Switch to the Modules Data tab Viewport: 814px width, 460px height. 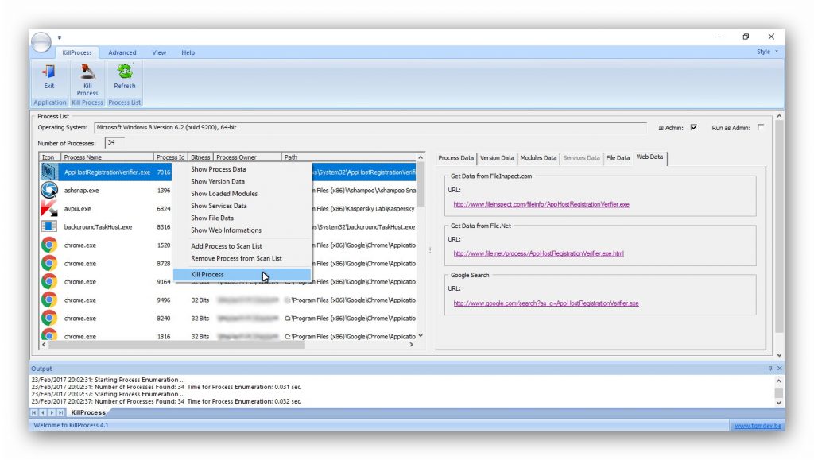538,157
